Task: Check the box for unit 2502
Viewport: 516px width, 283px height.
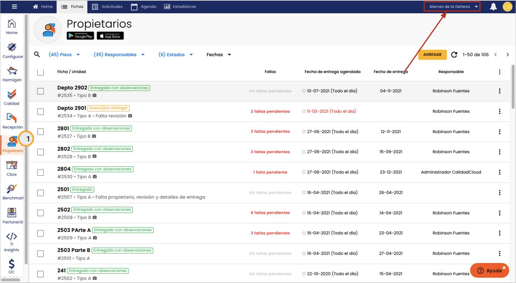Action: click(x=40, y=213)
